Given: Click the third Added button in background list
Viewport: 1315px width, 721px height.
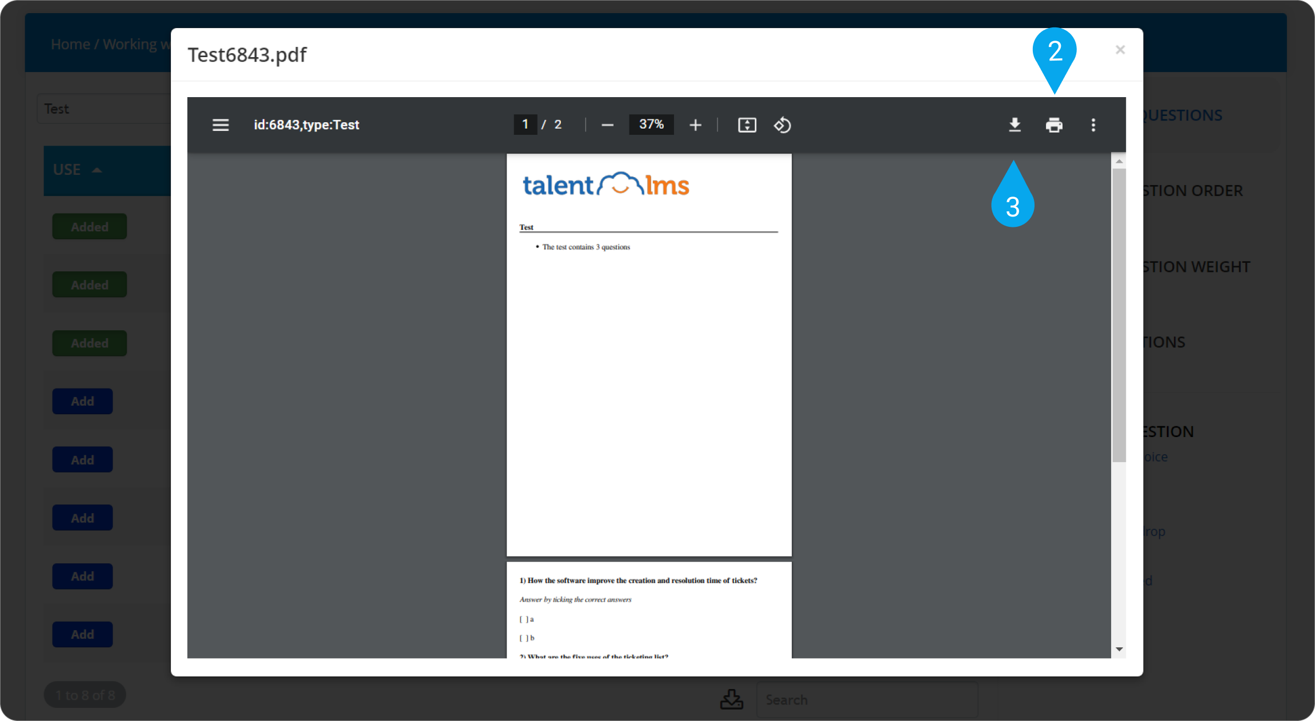Looking at the screenshot, I should pyautogui.click(x=90, y=343).
